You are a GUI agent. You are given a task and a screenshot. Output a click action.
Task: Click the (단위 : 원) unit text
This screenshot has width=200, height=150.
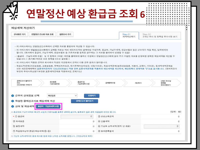point(176,112)
